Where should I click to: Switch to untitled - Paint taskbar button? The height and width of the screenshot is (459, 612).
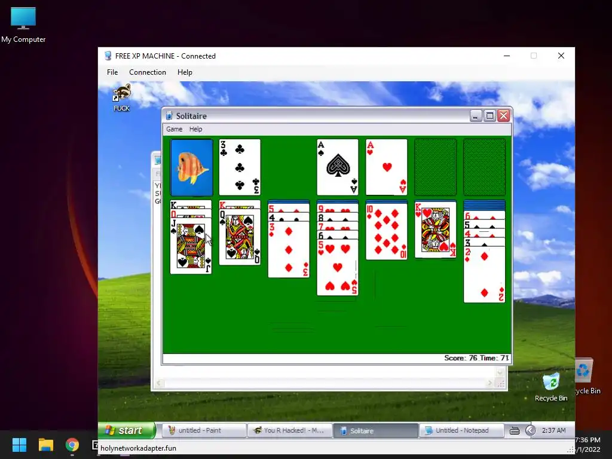(203, 430)
